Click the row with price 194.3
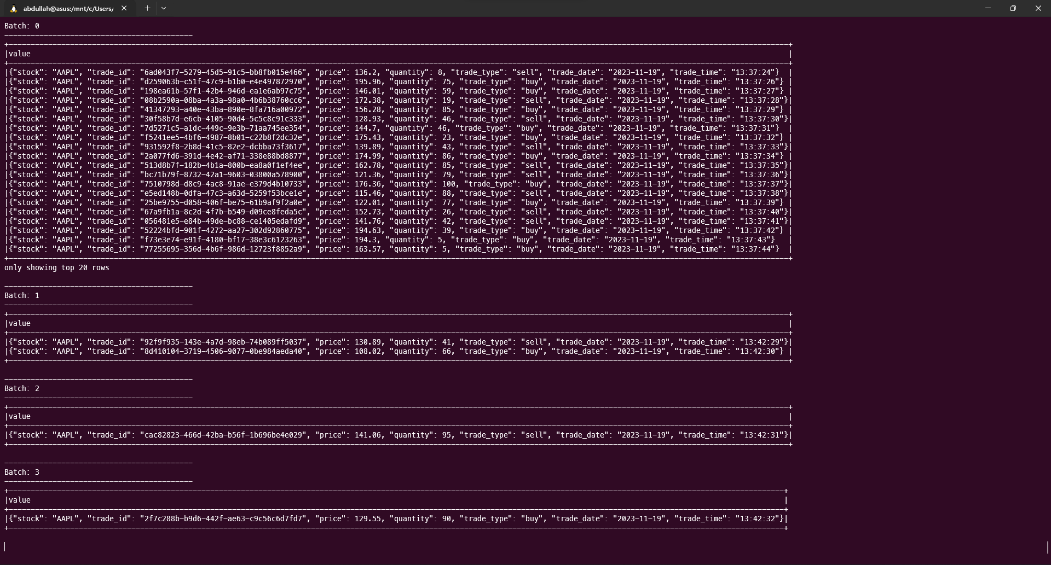1051x565 pixels. 398,240
